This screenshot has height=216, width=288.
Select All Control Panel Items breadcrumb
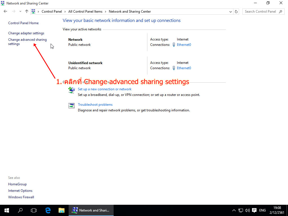(85, 12)
